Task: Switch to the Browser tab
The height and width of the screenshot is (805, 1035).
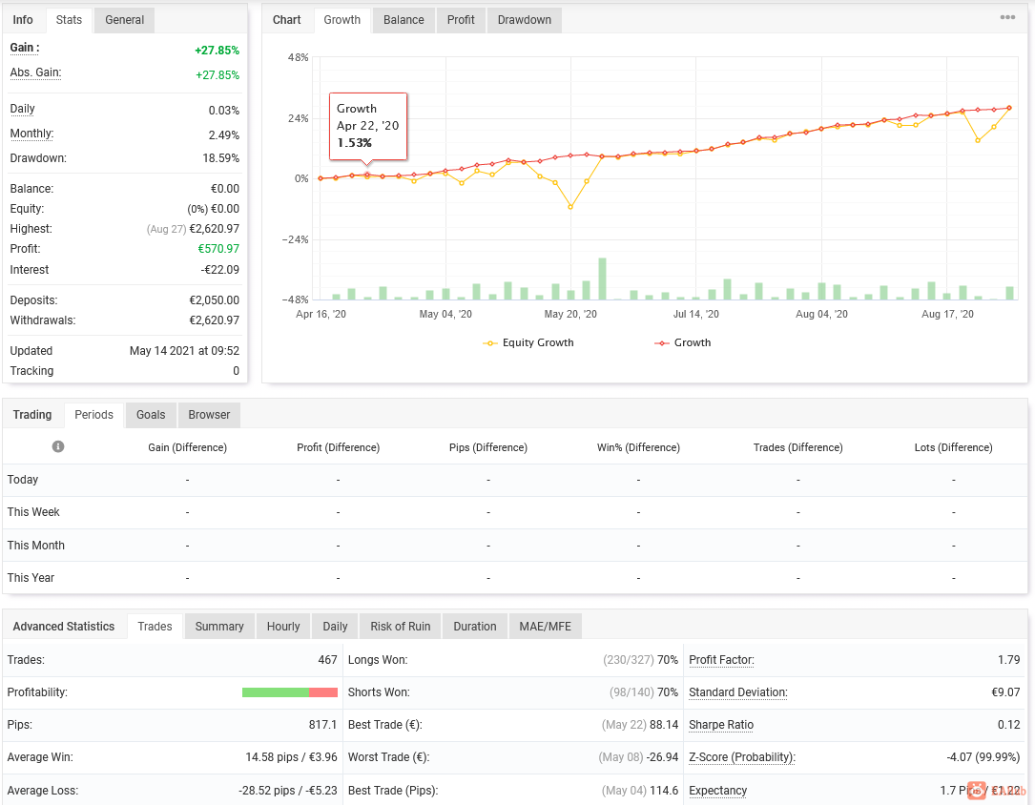Action: pyautogui.click(x=209, y=414)
